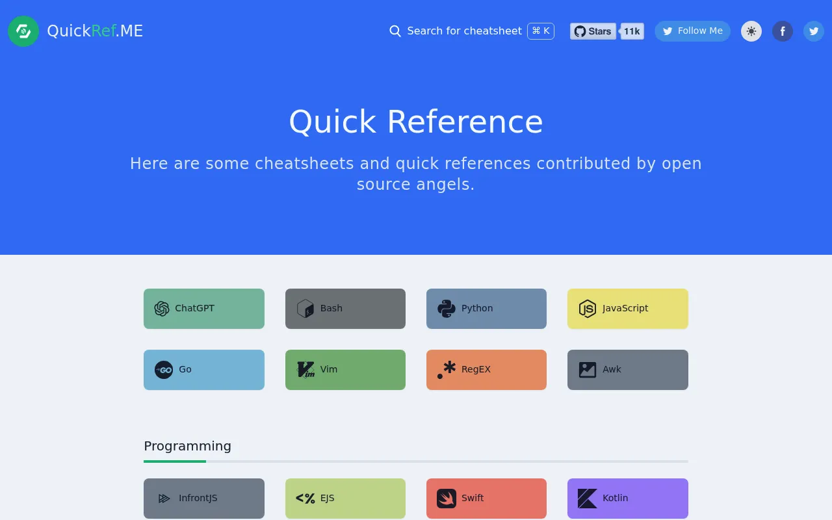Click the EJS angle-percent icon
This screenshot has height=520, width=832.
(305, 499)
